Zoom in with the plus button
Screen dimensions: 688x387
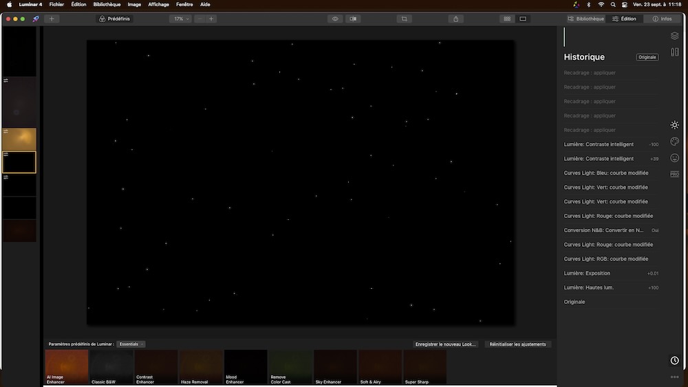click(211, 19)
